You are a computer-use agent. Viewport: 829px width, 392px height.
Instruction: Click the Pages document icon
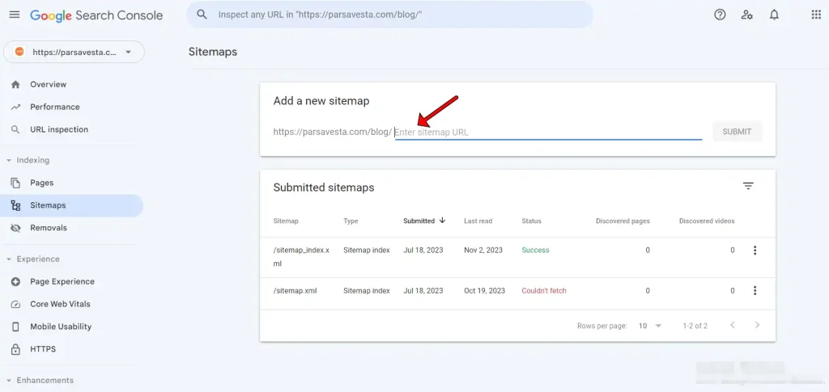tap(15, 183)
